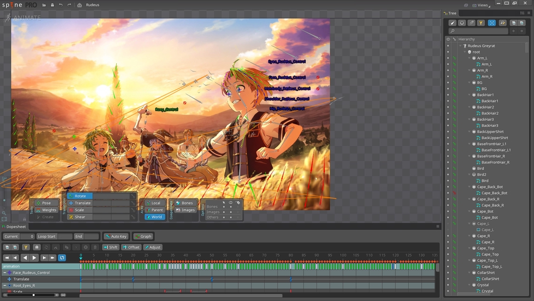Viewport: 534px width, 301px height.
Task: Collapse the BackHair1 slot node
Action: pyautogui.click(x=469, y=95)
